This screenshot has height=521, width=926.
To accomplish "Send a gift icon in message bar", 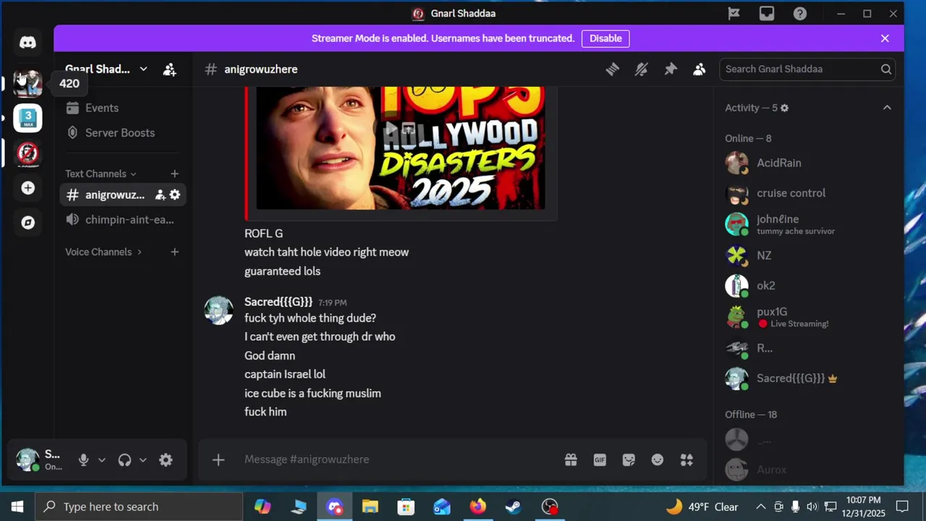I will tap(571, 459).
